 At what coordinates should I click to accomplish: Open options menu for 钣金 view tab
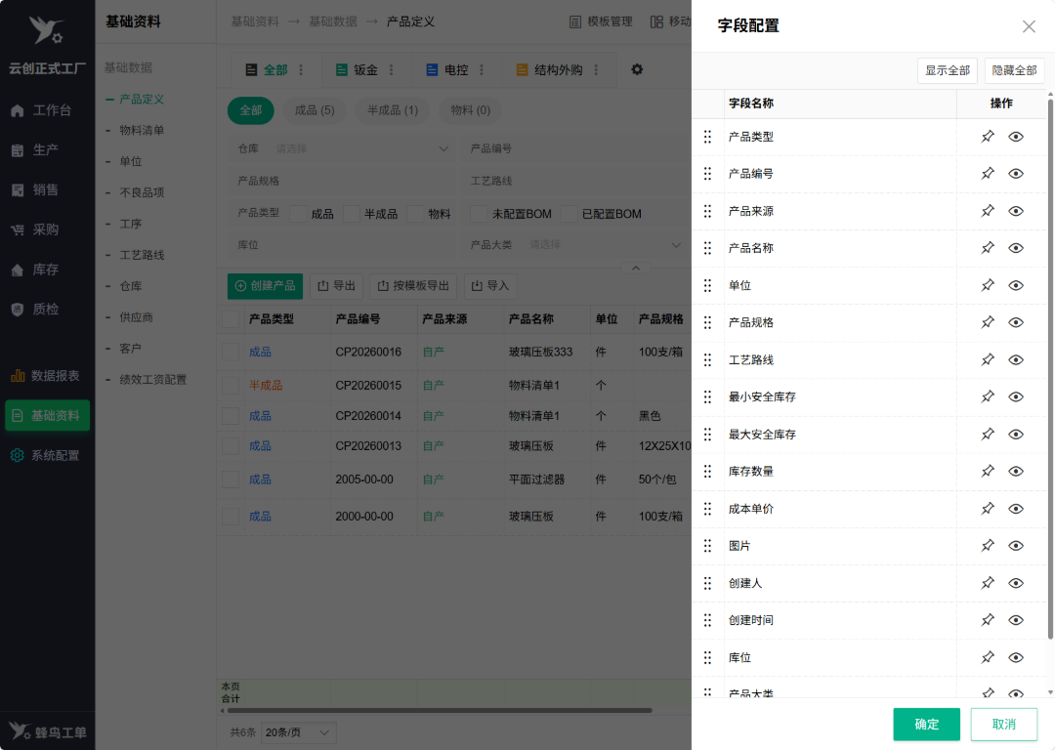pyautogui.click(x=391, y=70)
